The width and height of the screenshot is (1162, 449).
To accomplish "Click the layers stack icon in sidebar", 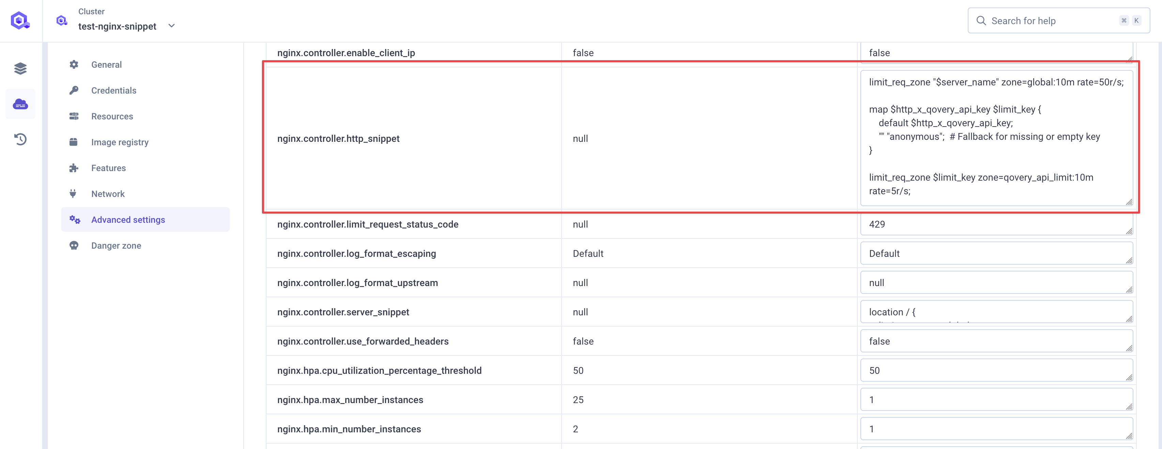I will coord(21,68).
